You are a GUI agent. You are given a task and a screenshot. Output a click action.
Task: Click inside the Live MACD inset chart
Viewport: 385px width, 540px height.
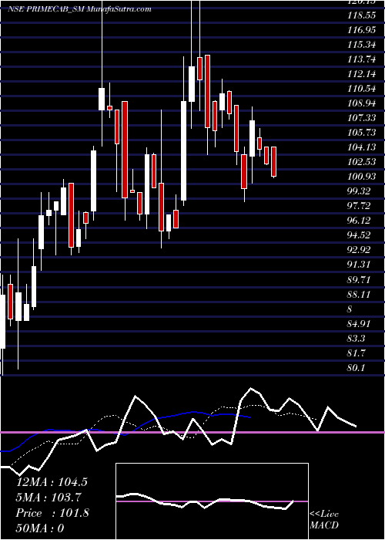pos(212,501)
